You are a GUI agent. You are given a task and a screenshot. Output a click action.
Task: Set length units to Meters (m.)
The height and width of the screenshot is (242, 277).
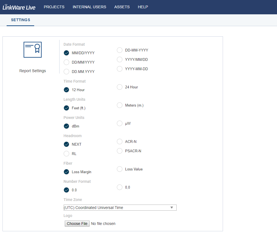pos(120,105)
